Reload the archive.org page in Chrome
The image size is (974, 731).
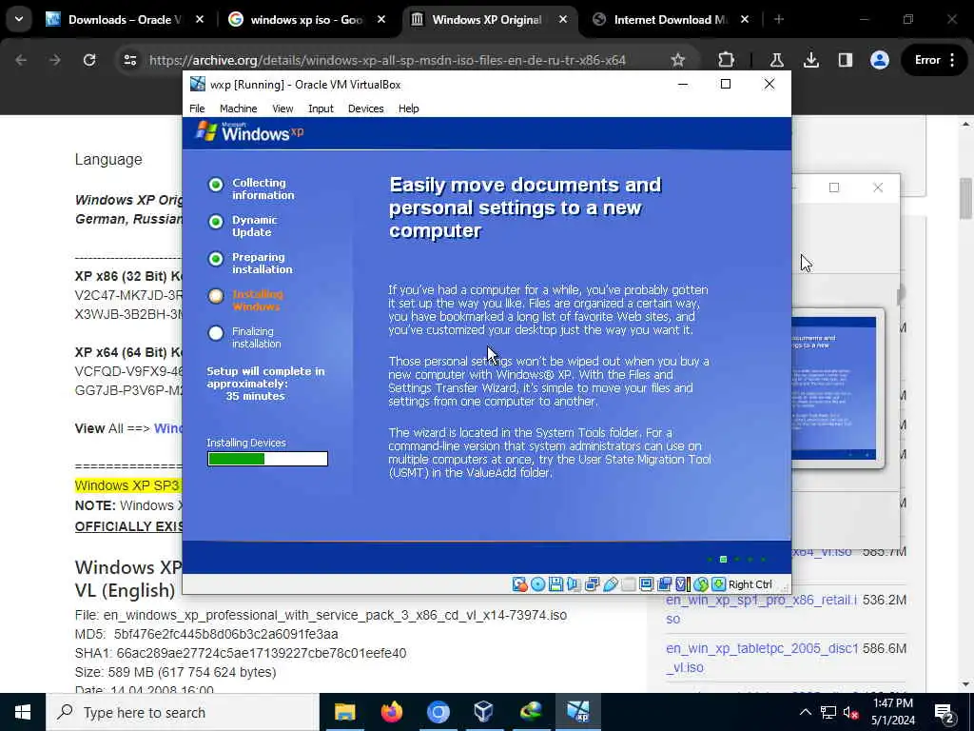click(x=89, y=60)
